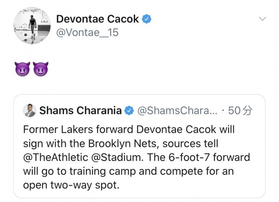Click the first purple devil emoji
The width and height of the screenshot is (279, 202).
[22, 69]
